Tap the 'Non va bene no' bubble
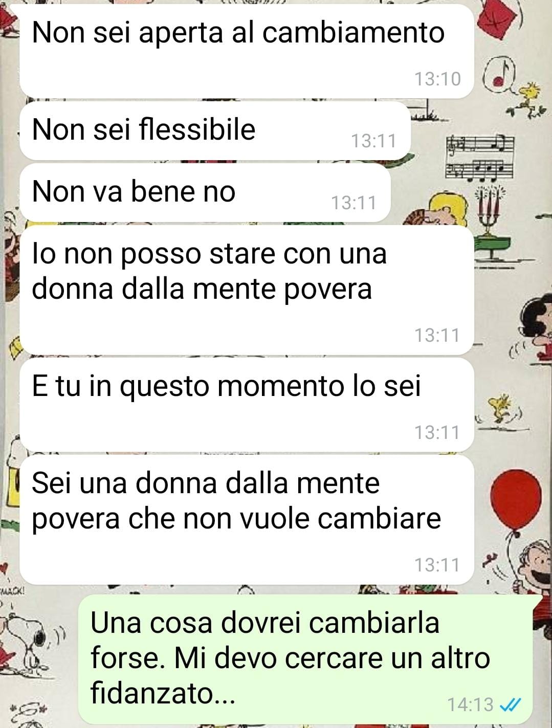The width and height of the screenshot is (552, 728). pos(205,193)
